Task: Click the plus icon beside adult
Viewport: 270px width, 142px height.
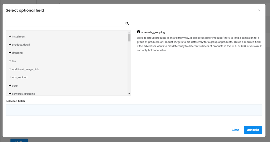Action: pyautogui.click(x=10, y=86)
